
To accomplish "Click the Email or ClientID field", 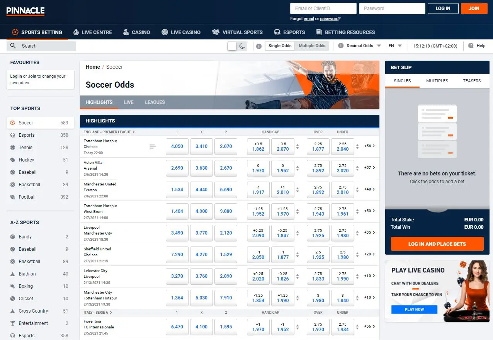I will 323,8.
